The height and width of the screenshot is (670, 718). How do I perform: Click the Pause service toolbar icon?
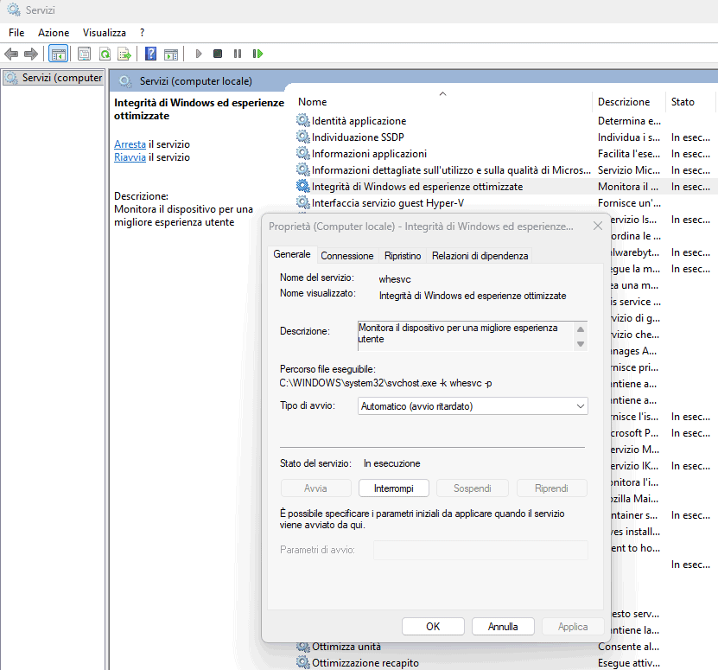(x=238, y=54)
